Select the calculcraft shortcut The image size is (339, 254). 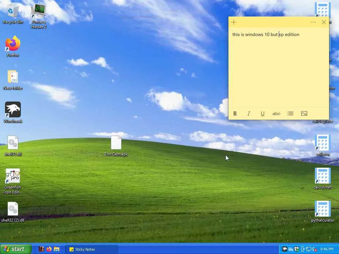pyautogui.click(x=322, y=178)
